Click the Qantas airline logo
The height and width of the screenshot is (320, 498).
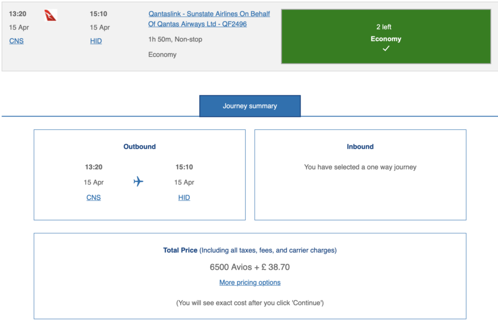click(51, 15)
